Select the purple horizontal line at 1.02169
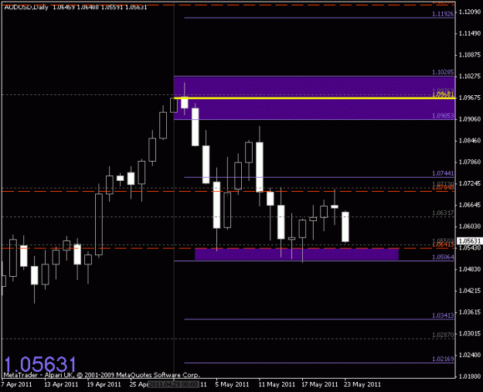483x392 pixels. pyautogui.click(x=319, y=363)
